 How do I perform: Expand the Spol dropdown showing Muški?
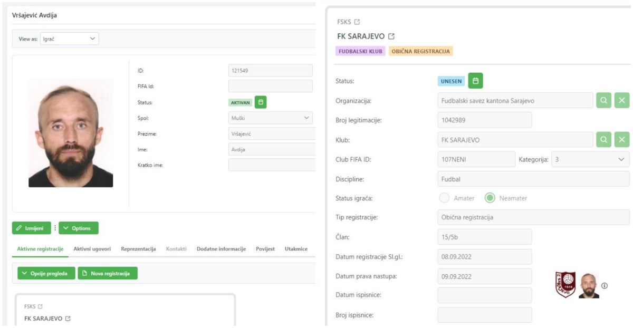(x=270, y=118)
